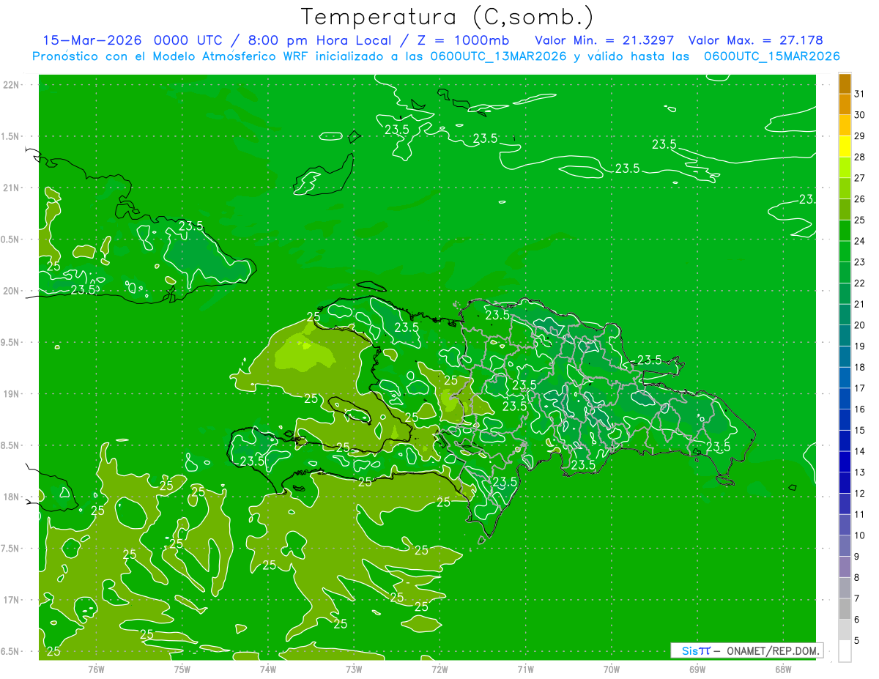The image size is (879, 679).
Task: Select the date text "15-Mar-2026"
Action: [92, 40]
